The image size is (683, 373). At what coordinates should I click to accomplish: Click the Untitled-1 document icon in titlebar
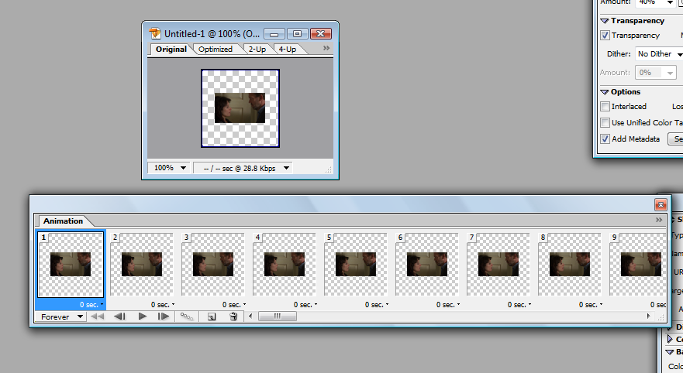click(x=154, y=33)
